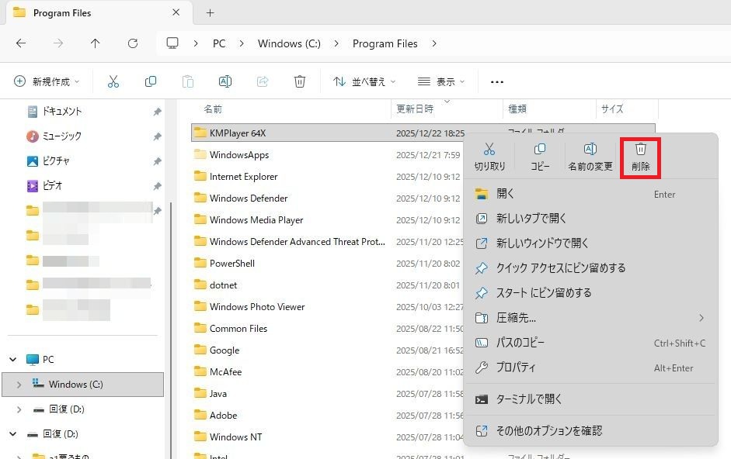Click Rename (名前の変更) icon in context menu
Image resolution: width=731 pixels, height=459 pixels.
590,157
